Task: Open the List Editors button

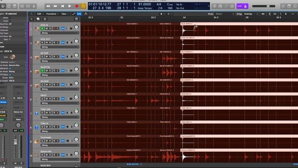Action: [283, 6]
